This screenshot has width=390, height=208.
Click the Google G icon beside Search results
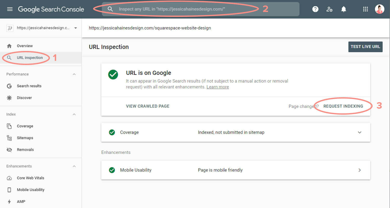click(x=9, y=86)
